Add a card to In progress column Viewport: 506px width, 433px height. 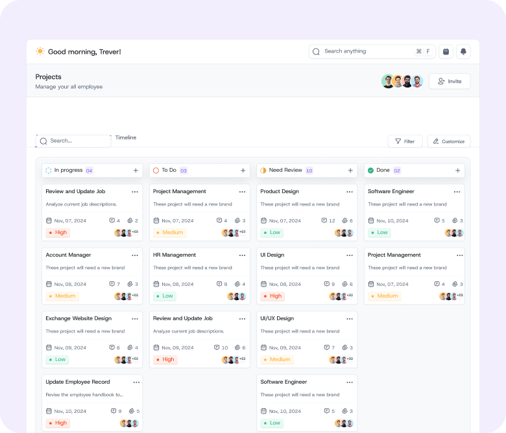pyautogui.click(x=136, y=170)
